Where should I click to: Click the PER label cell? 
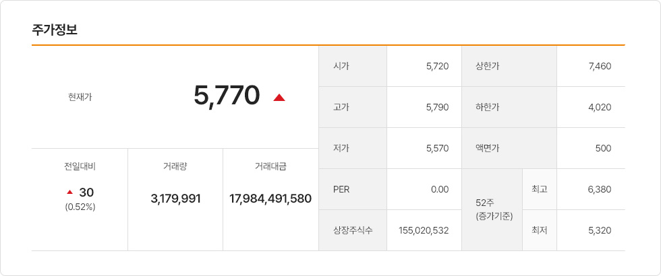coord(353,189)
